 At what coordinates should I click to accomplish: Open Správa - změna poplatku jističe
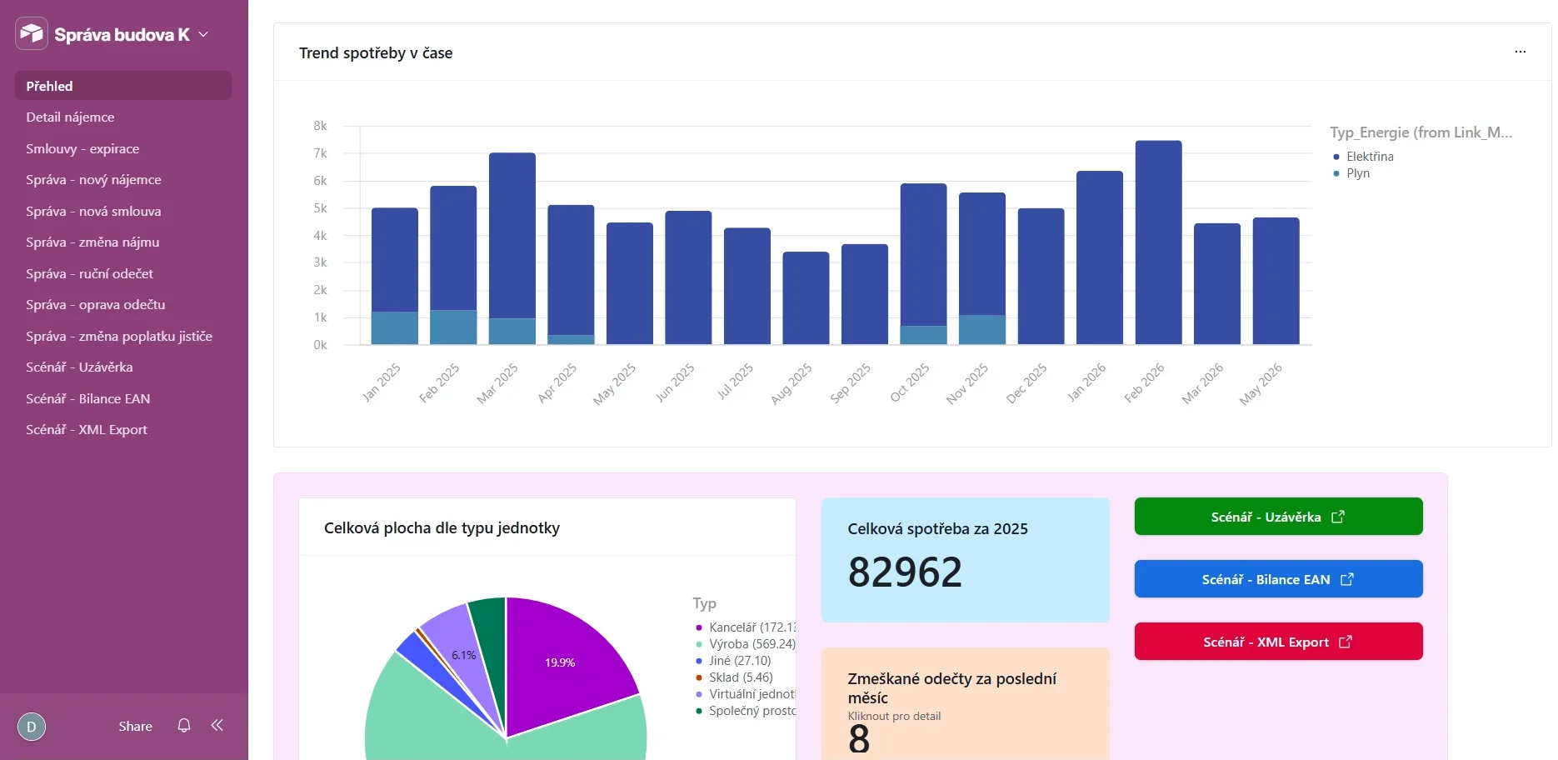point(123,337)
